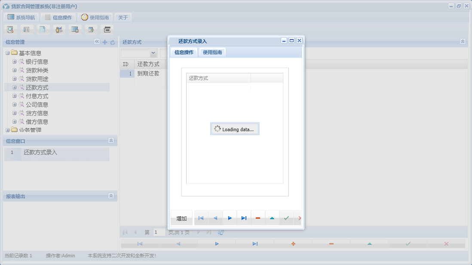The image size is (472, 265).
Task: Expand the 业务管理 tree folder
Action: 8,130
